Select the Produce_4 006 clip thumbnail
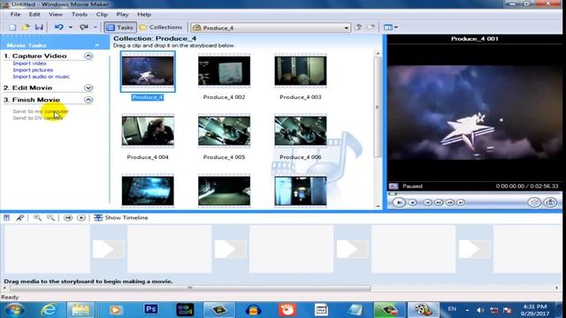566x318 pixels. [301, 131]
